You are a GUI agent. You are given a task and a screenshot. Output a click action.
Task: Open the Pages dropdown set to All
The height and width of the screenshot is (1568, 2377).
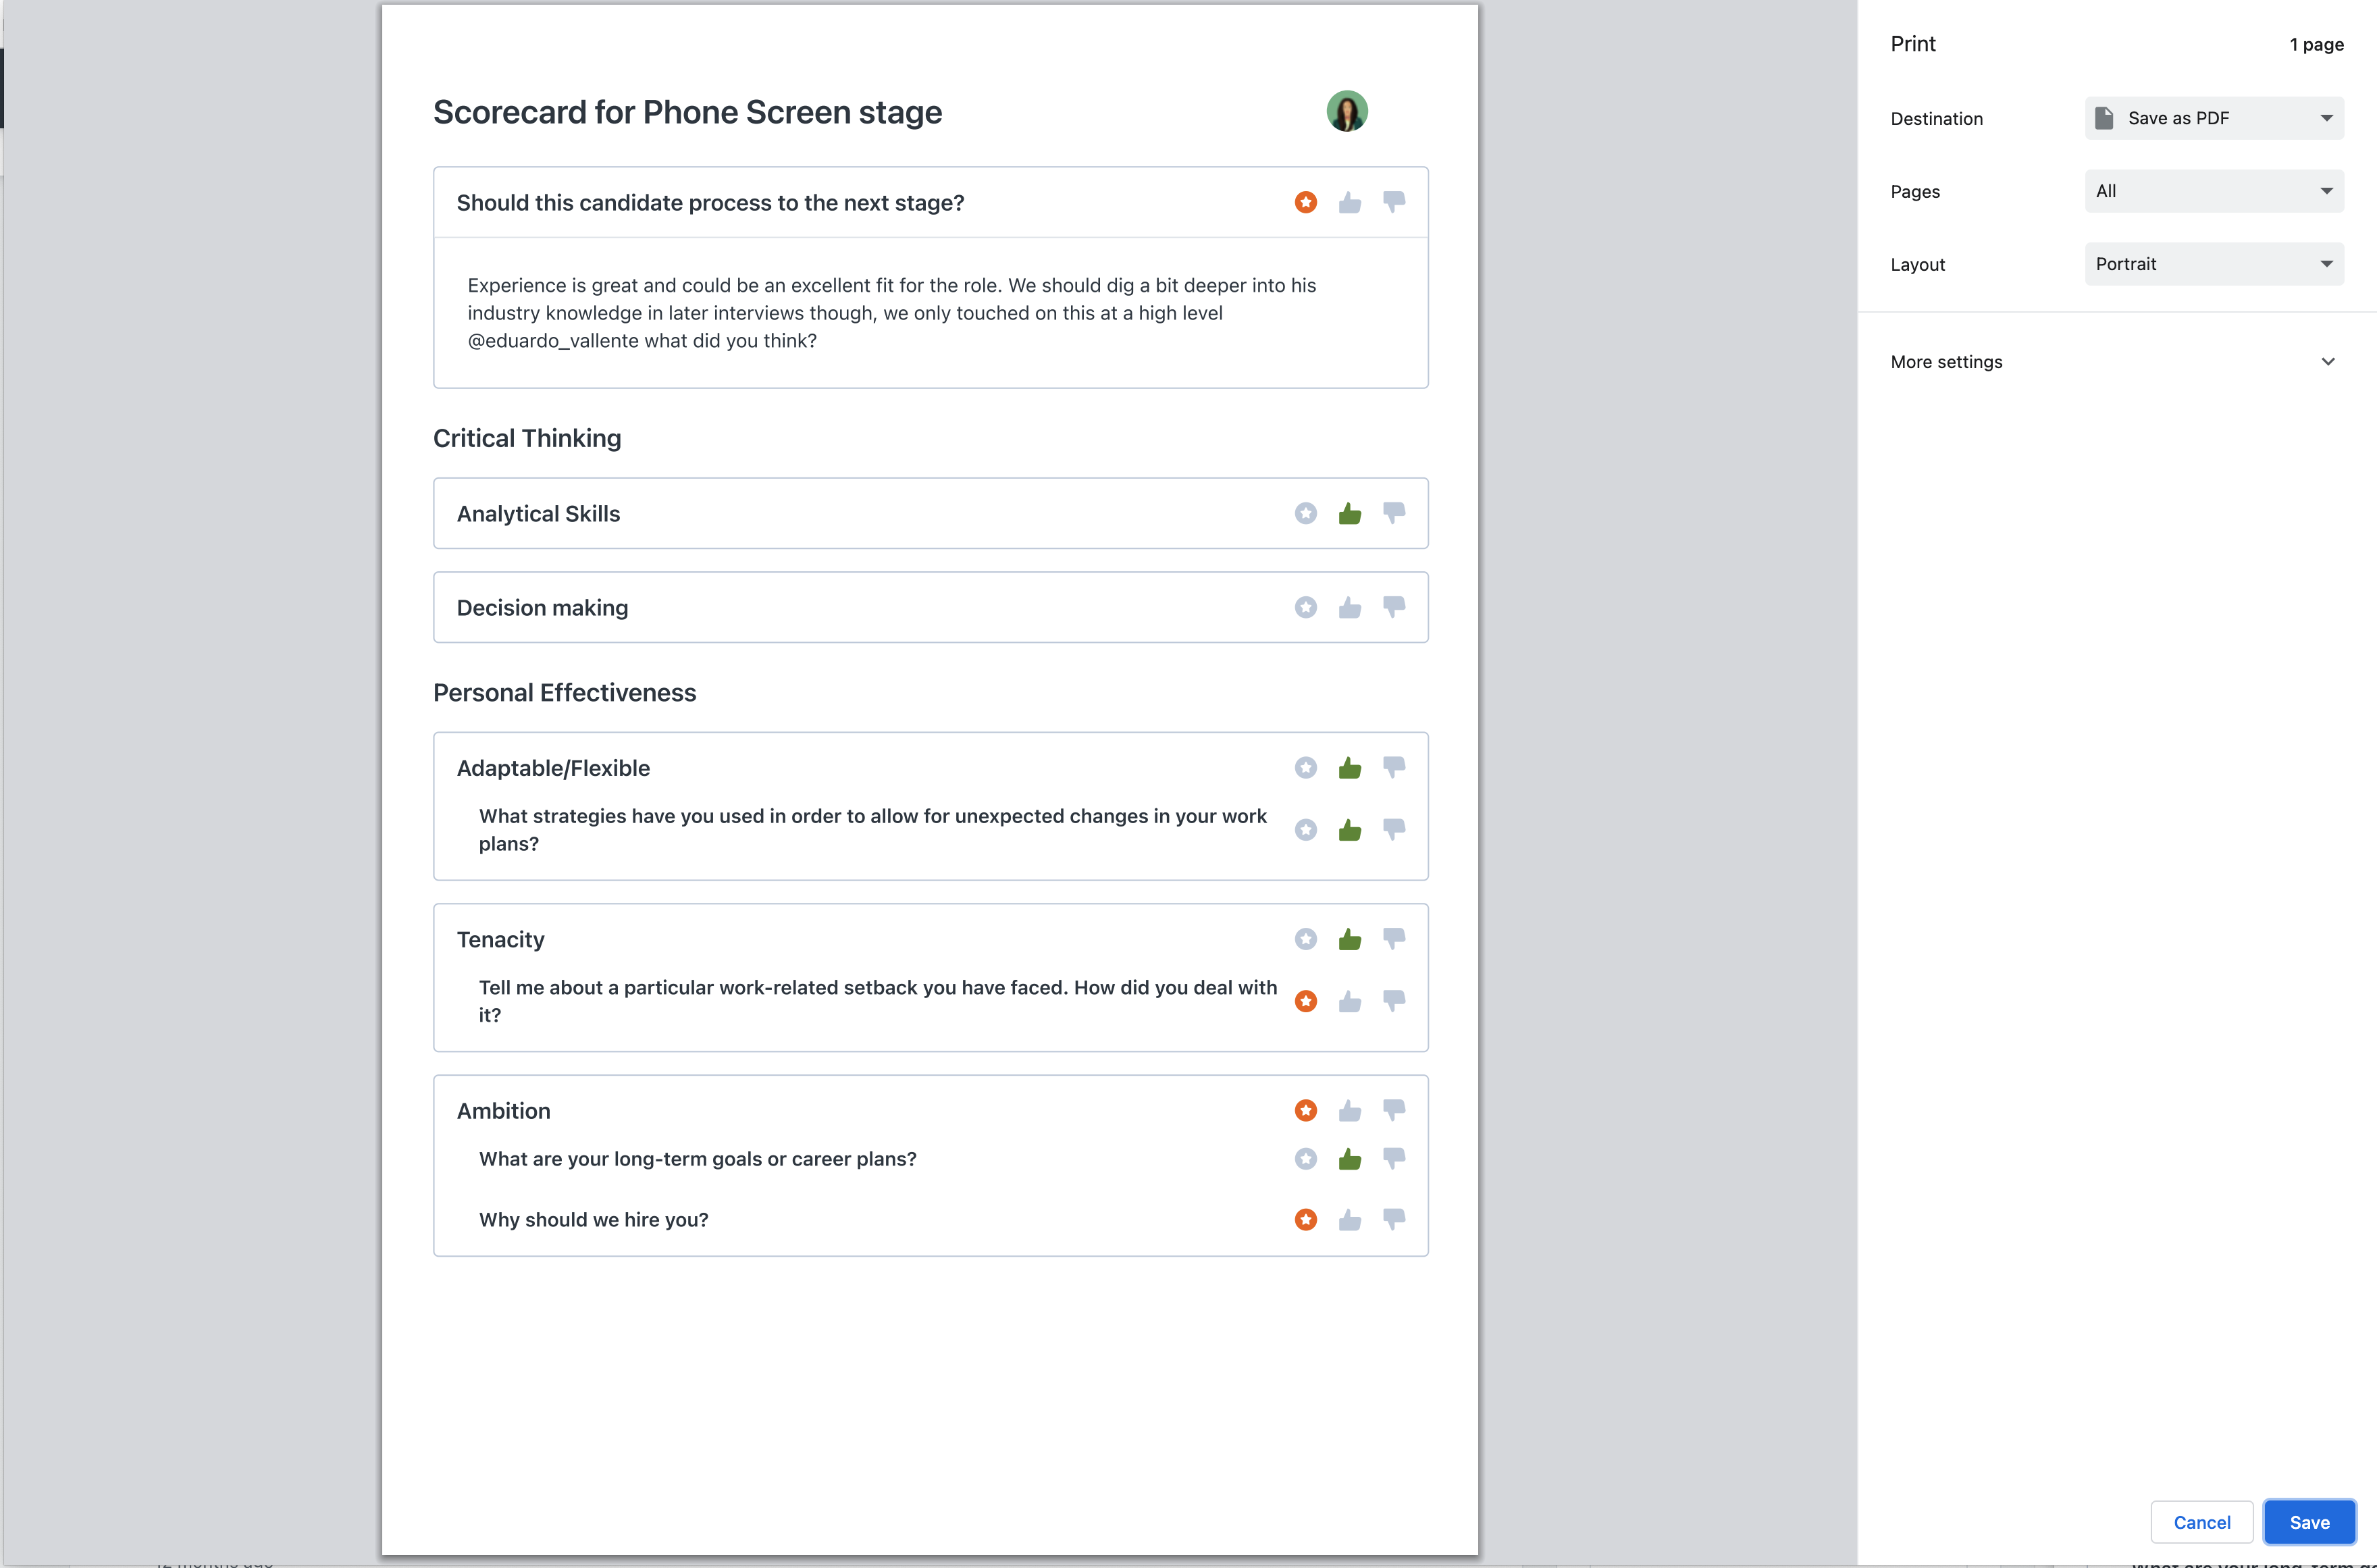coord(2213,191)
